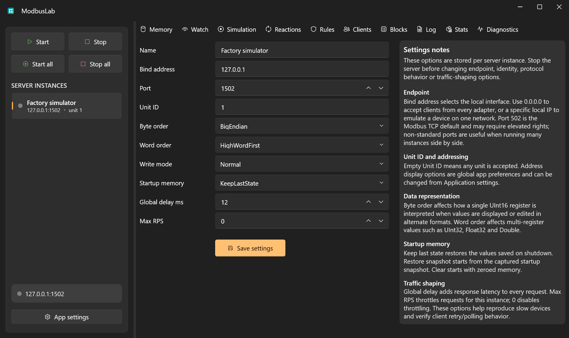Stop the selected server instance
The image size is (569, 338).
tap(95, 42)
